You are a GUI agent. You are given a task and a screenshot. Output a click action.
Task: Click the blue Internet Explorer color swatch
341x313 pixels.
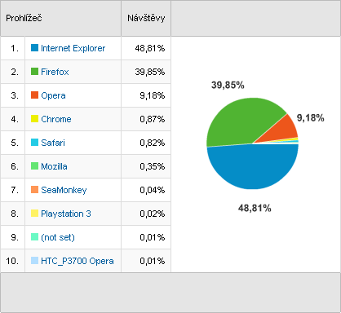click(x=34, y=48)
